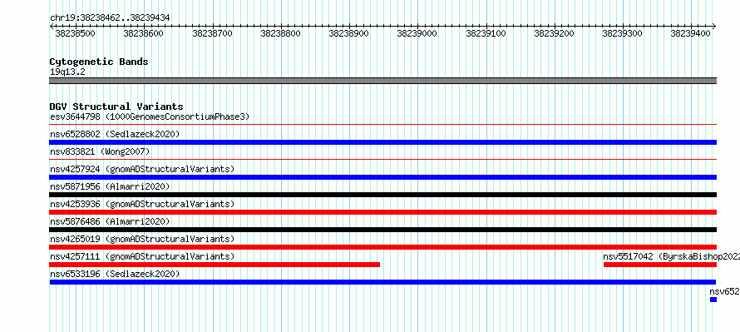
Task: Open nsv833821 (Wong2007) label
Action: 100,151
